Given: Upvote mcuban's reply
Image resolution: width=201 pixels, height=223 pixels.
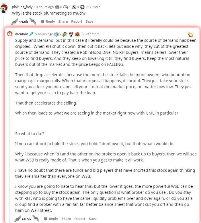Looking at the screenshot, I should point(17,219).
